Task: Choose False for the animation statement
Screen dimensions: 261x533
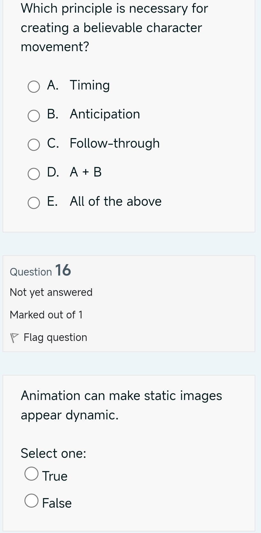Action: 31,501
